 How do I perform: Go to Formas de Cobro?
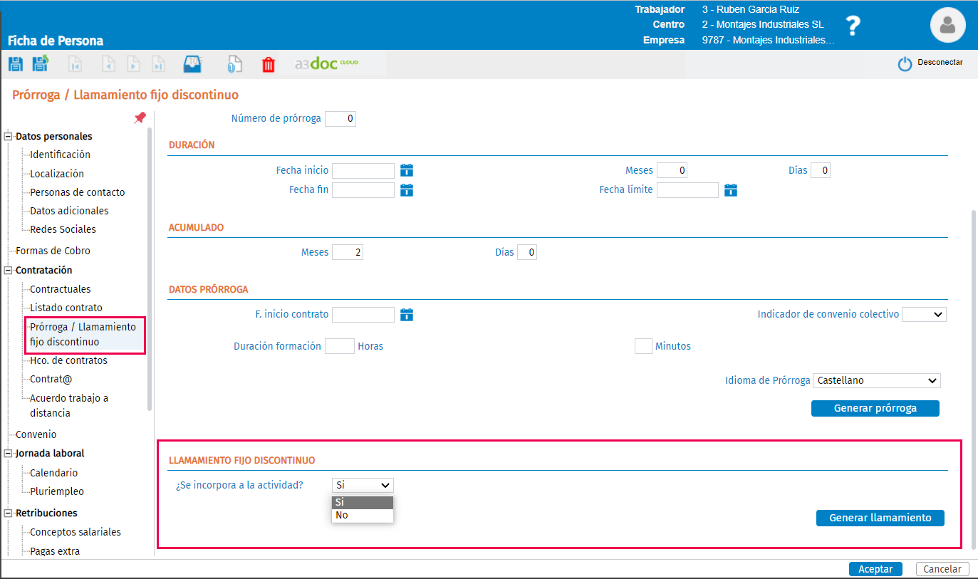53,251
